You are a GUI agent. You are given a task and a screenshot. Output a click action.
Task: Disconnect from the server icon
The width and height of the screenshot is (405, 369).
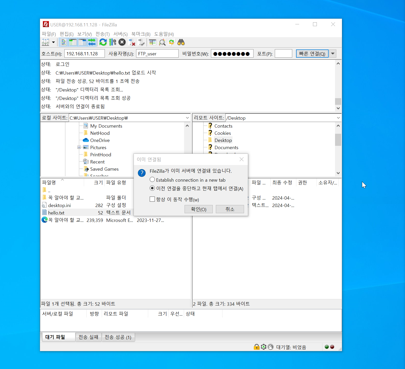coord(132,42)
